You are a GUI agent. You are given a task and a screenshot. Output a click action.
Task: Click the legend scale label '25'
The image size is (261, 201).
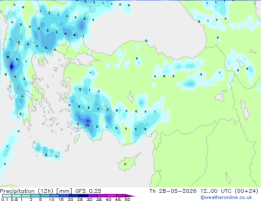pyautogui.click(x=80, y=199)
